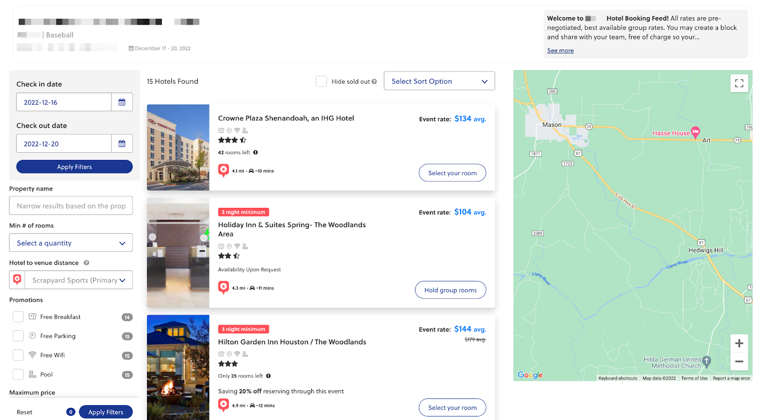Open the Crowne Plaza Shenandoah hotel title
The width and height of the screenshot is (766, 420).
286,118
